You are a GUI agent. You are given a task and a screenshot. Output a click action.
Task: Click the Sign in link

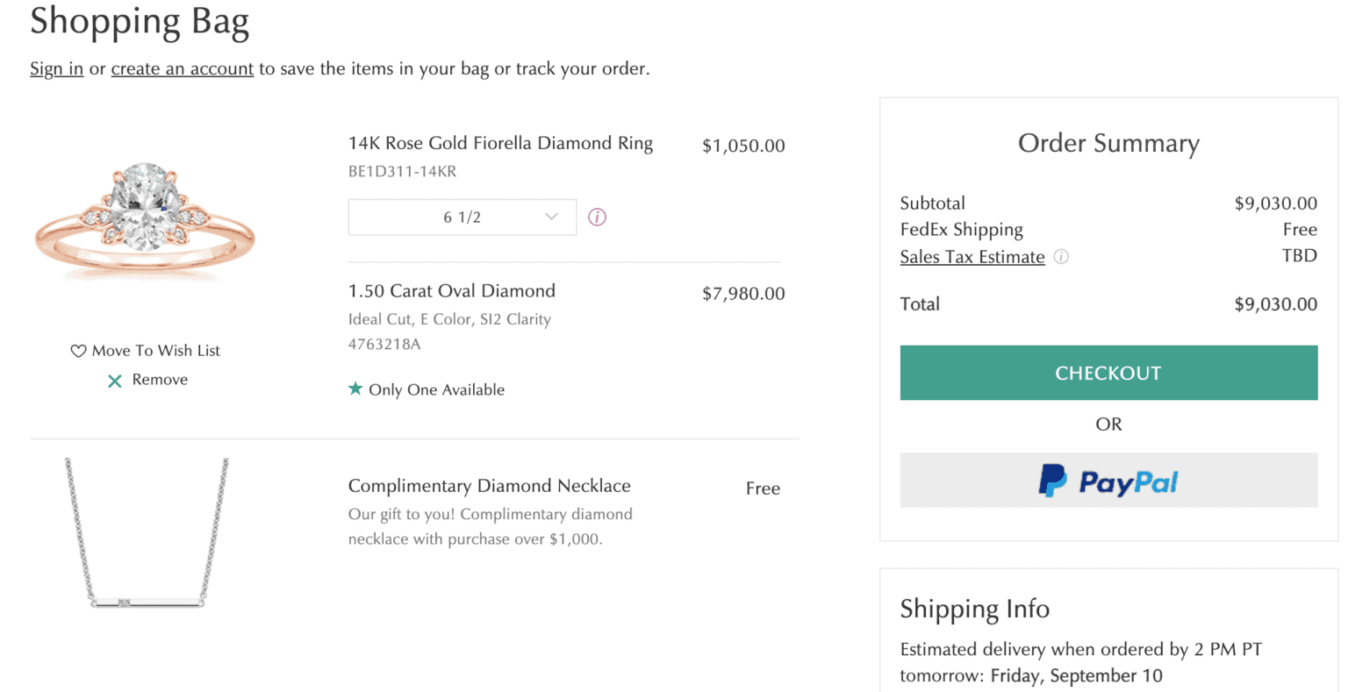(56, 68)
